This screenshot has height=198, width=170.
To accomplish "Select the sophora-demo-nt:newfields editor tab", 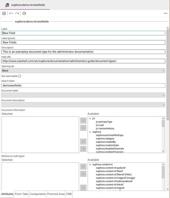I will click(x=25, y=5).
